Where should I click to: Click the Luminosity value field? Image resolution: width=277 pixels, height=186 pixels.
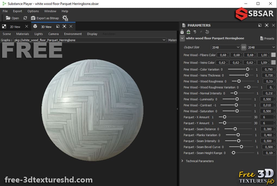[268, 99]
